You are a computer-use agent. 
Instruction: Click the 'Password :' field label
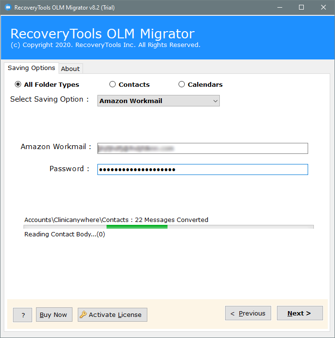pos(69,169)
